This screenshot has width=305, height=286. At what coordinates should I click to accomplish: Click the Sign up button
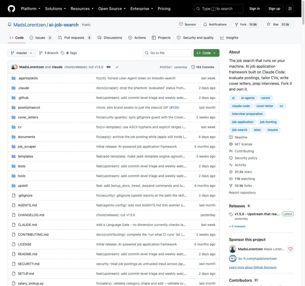[274, 9]
